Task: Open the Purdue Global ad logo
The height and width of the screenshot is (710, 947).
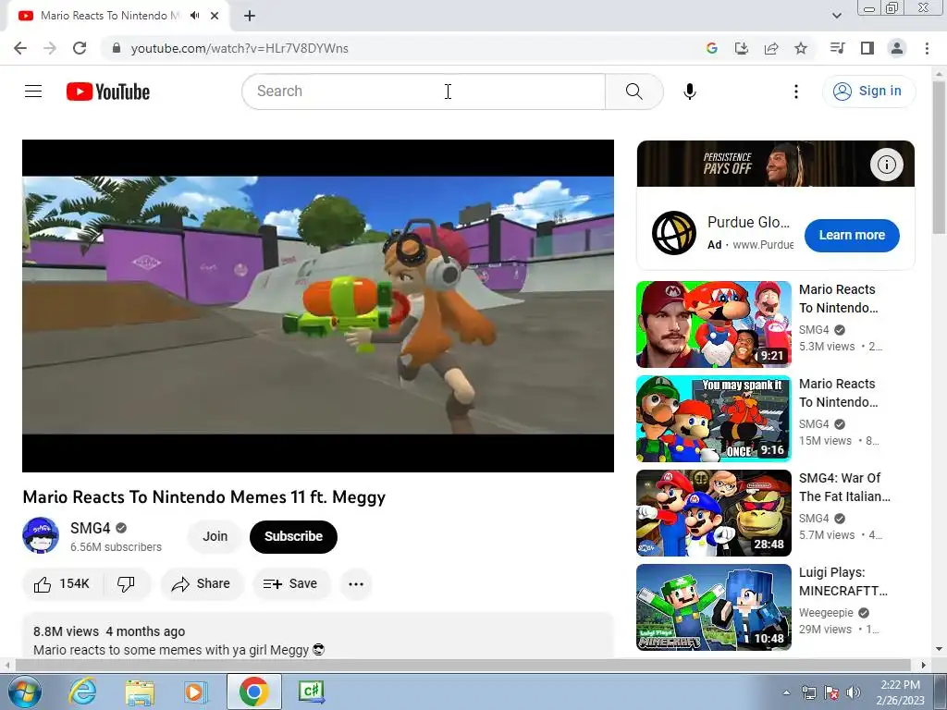Action: pos(674,233)
